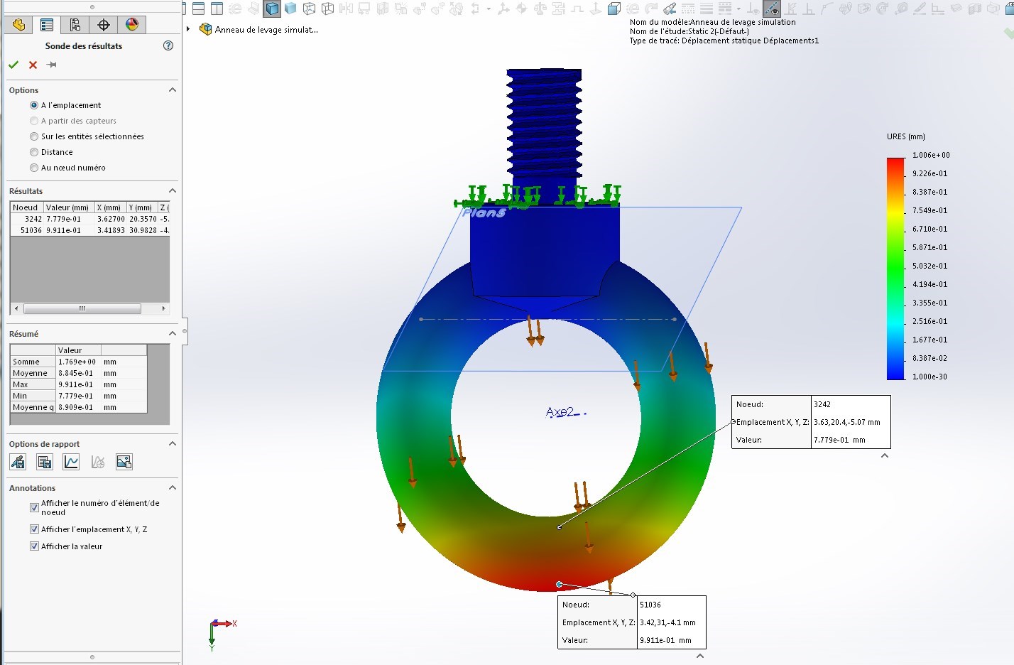Open help for Sonde des résultats
Image resolution: width=1014 pixels, height=665 pixels.
pyautogui.click(x=168, y=45)
